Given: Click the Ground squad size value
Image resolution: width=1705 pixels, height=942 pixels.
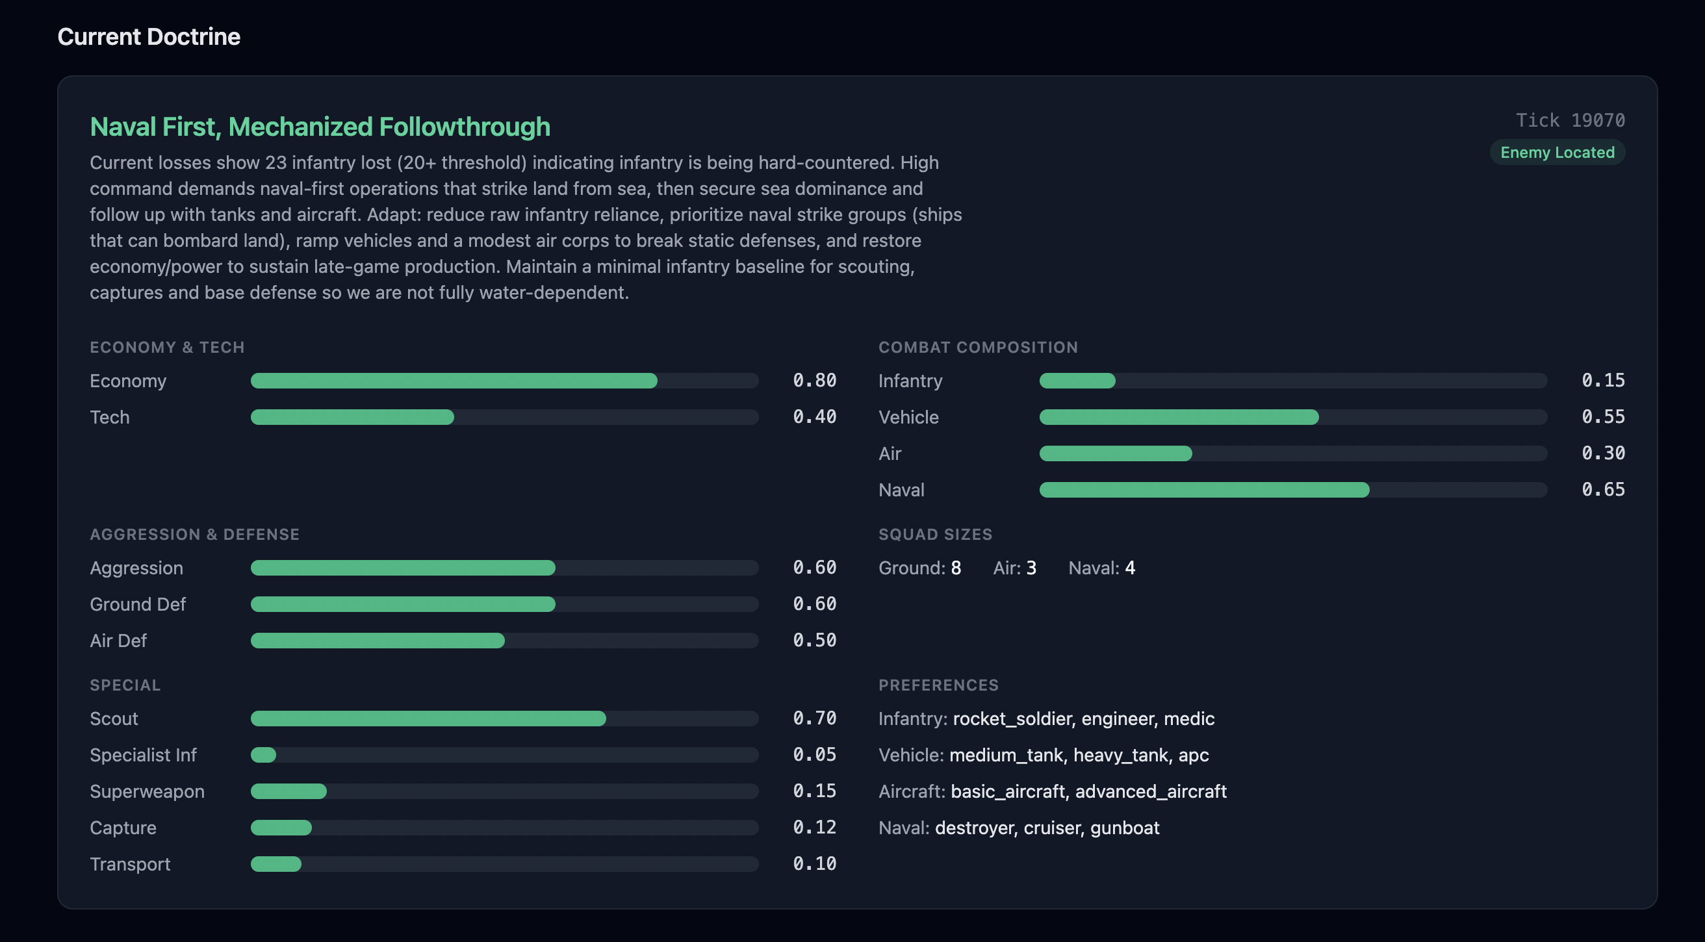Looking at the screenshot, I should coord(955,568).
